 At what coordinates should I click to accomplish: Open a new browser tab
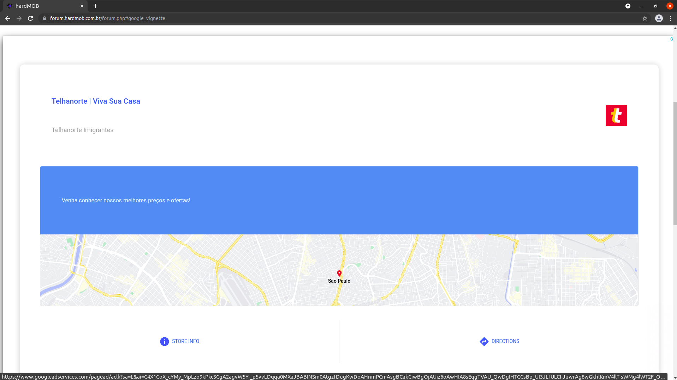[95, 6]
